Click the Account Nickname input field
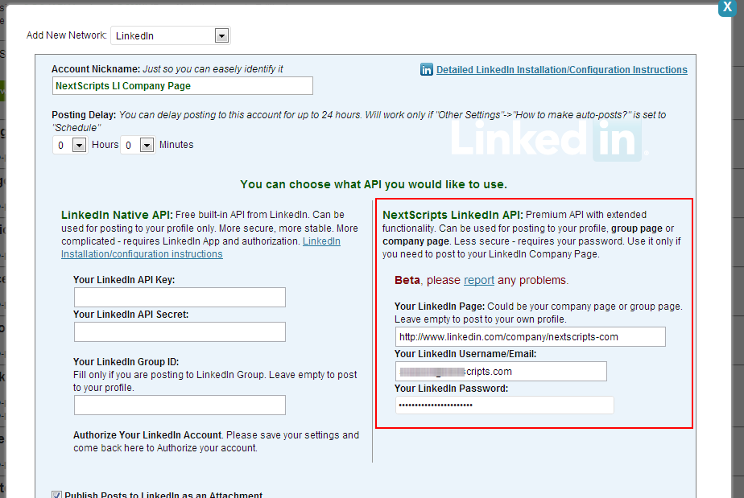The height and width of the screenshot is (498, 744). point(182,86)
